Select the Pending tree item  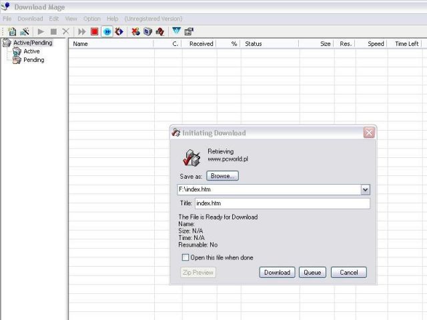click(33, 60)
